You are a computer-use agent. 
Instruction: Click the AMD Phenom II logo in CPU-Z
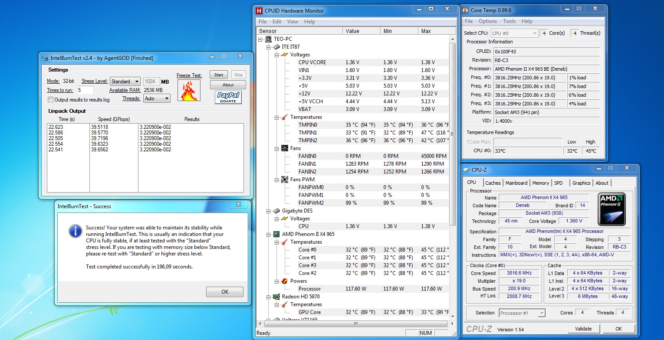(x=611, y=209)
